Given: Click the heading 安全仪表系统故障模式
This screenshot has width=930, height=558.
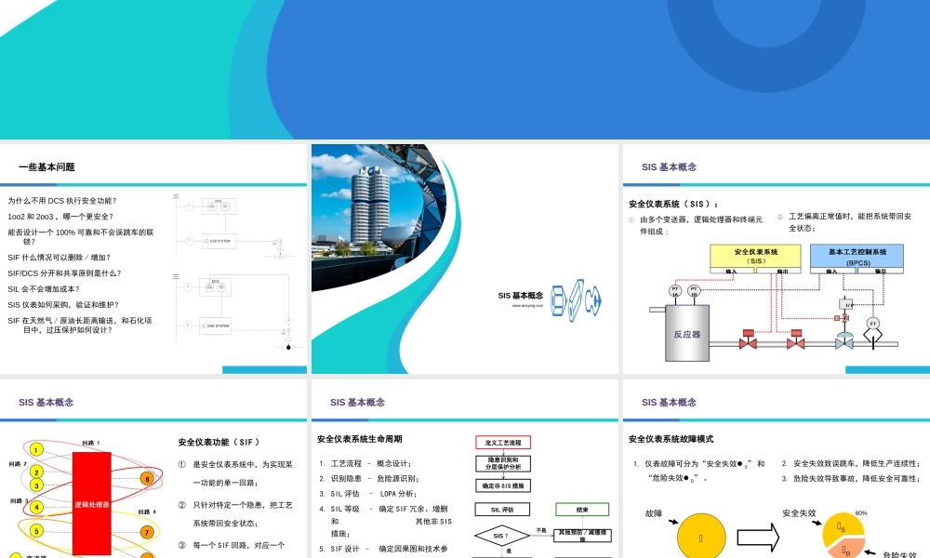Looking at the screenshot, I should [x=671, y=439].
